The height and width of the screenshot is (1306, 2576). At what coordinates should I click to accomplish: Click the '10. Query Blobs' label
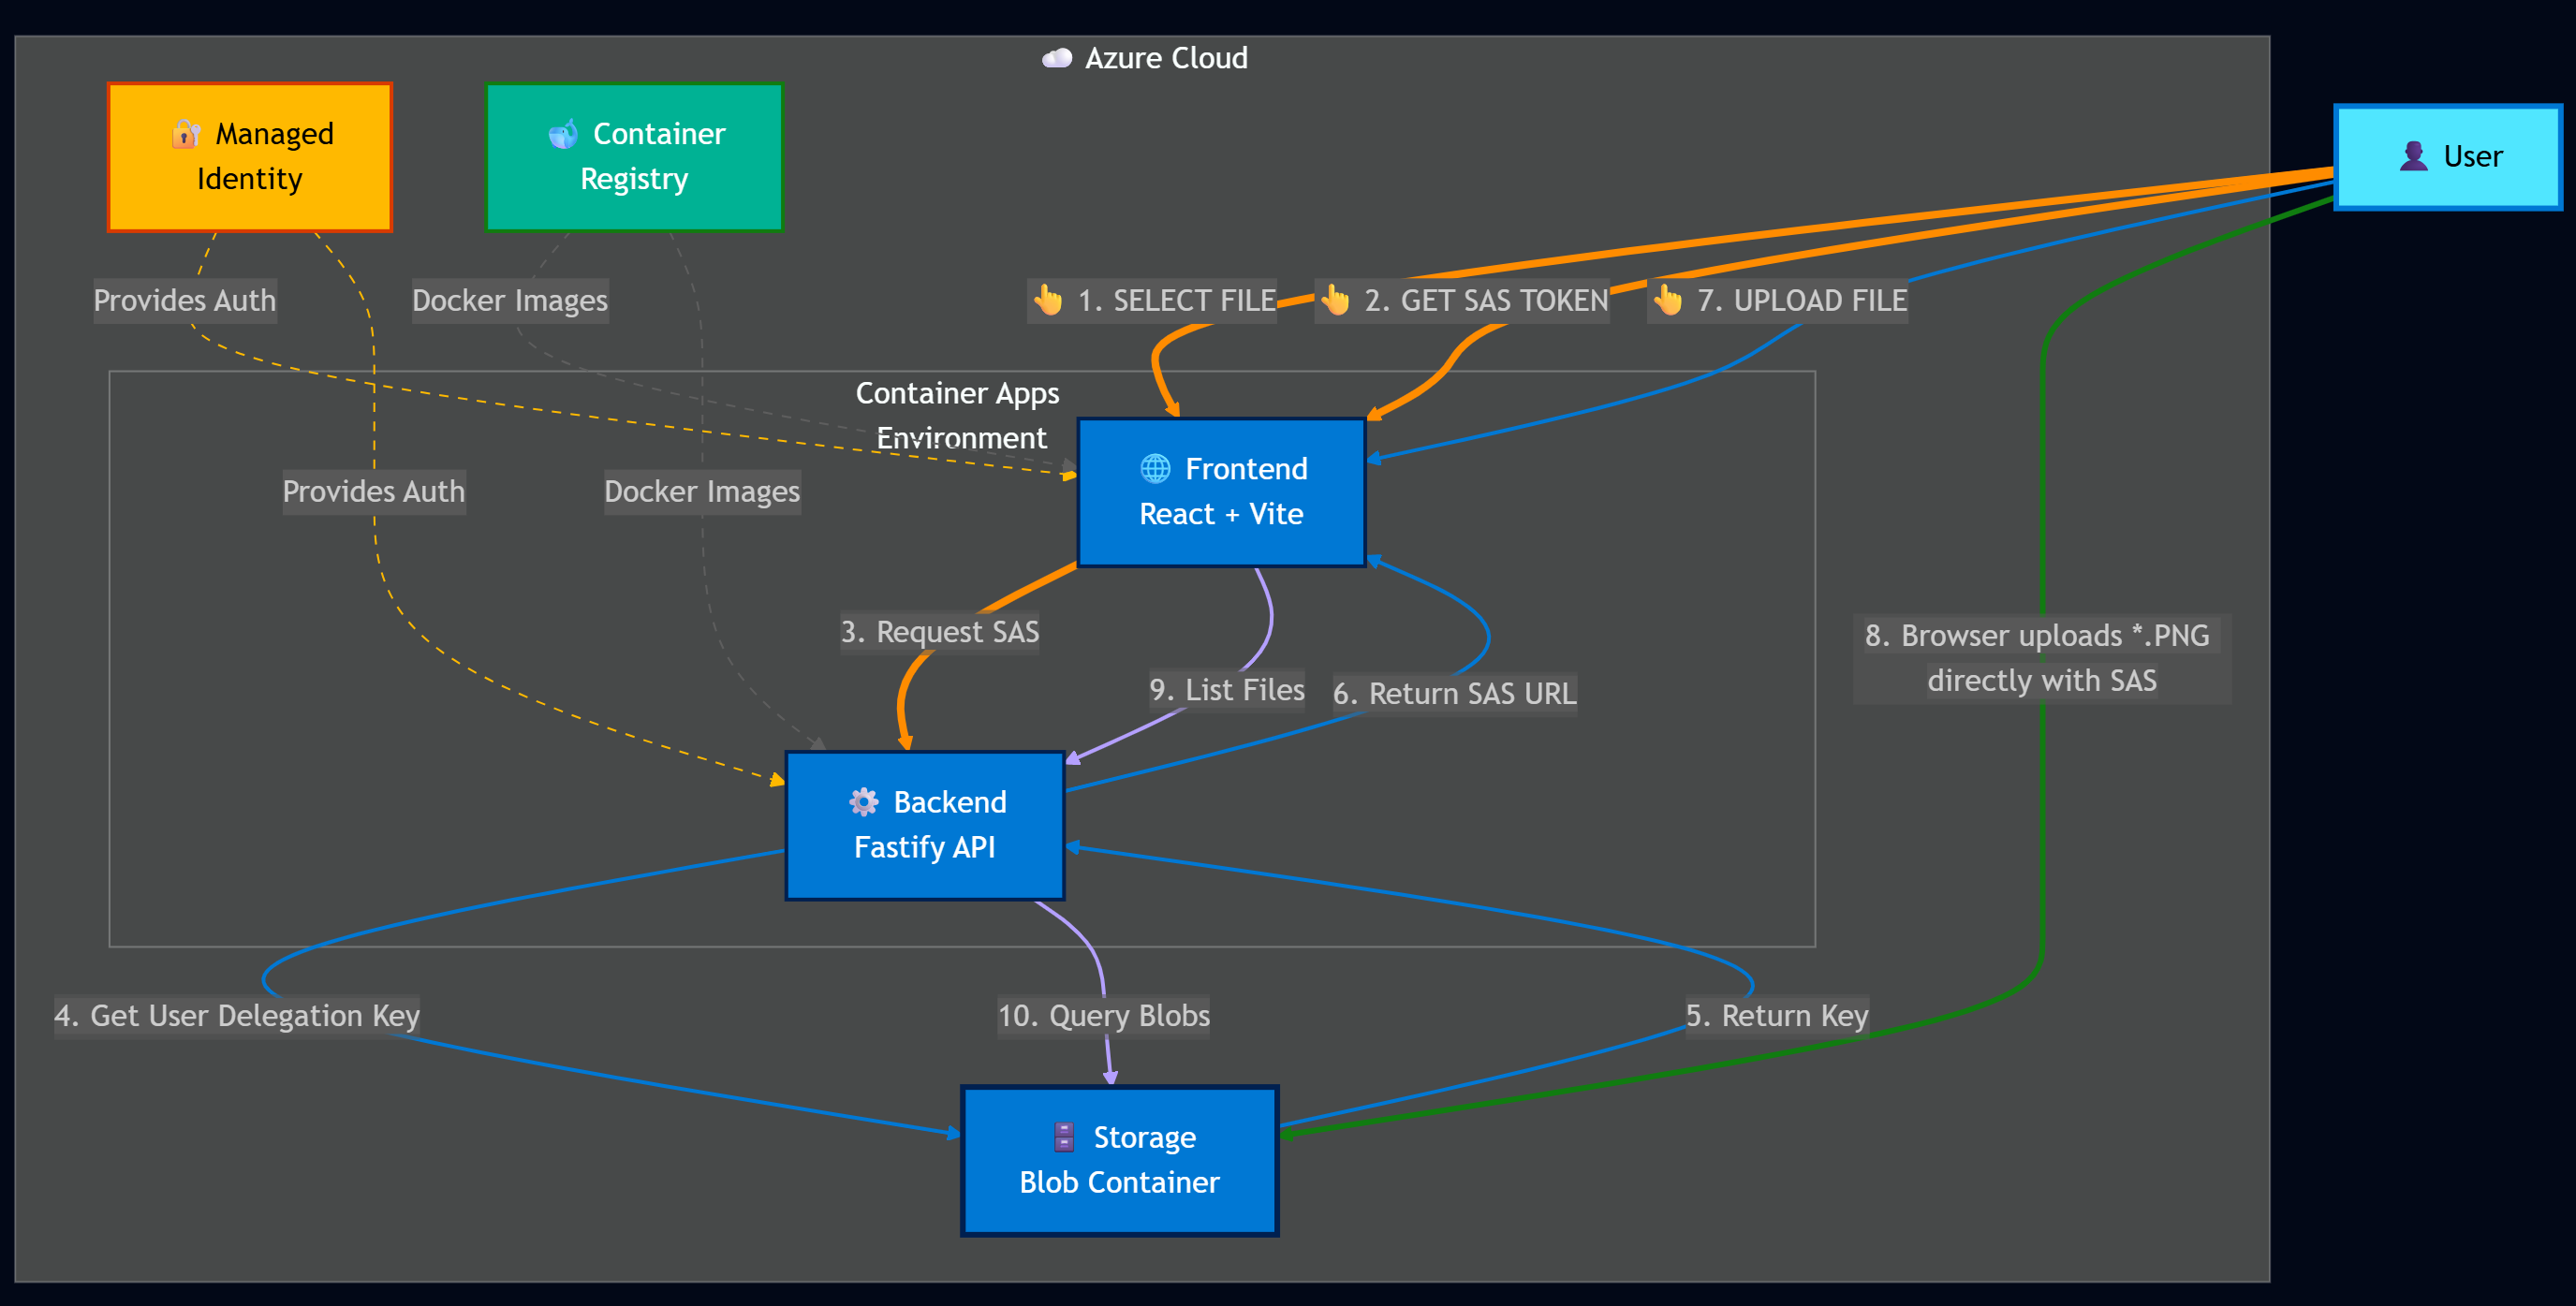(1103, 1016)
